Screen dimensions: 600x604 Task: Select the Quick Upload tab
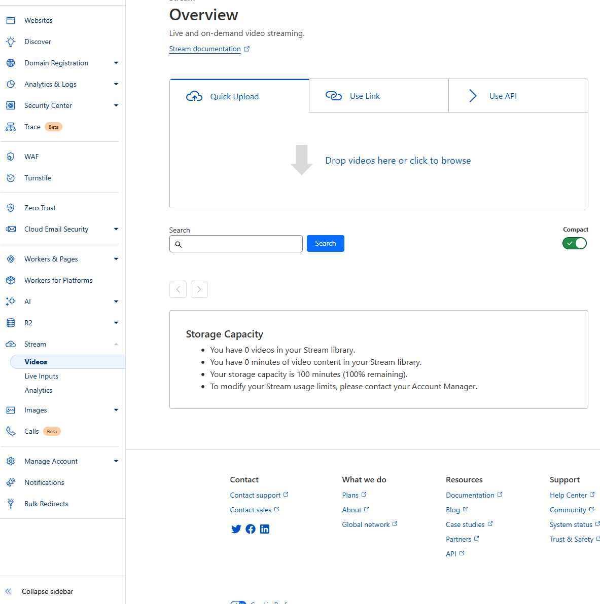(x=239, y=96)
